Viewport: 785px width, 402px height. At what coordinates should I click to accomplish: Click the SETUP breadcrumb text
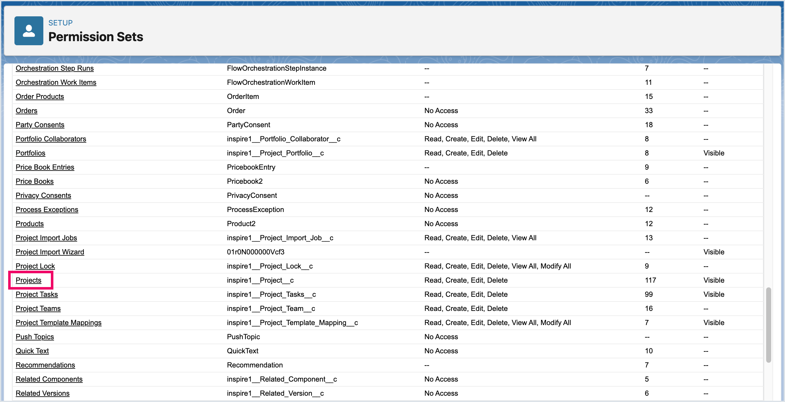(x=60, y=23)
